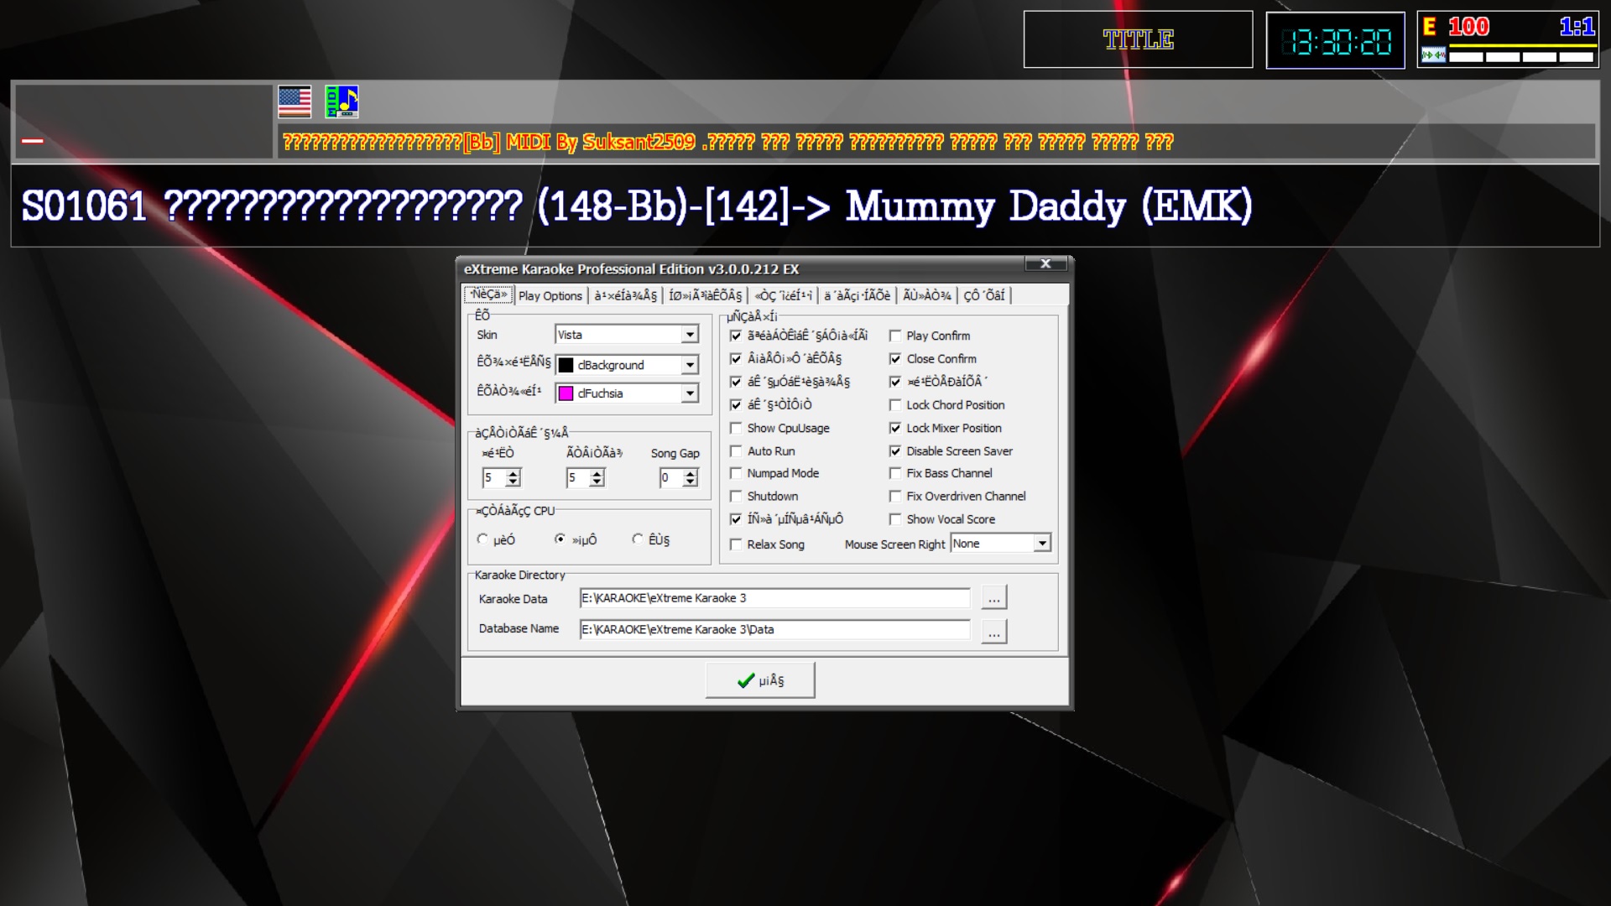Toggle Close Confirm checkbox
Screen dimensions: 1611x906
pyautogui.click(x=895, y=359)
